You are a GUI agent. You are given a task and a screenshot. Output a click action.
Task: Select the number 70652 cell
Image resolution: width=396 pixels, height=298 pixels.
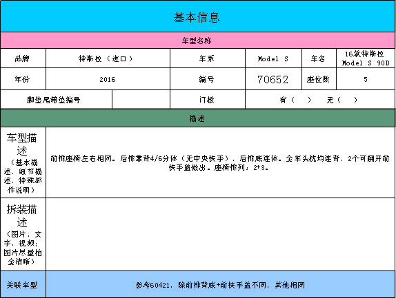pyautogui.click(x=273, y=79)
